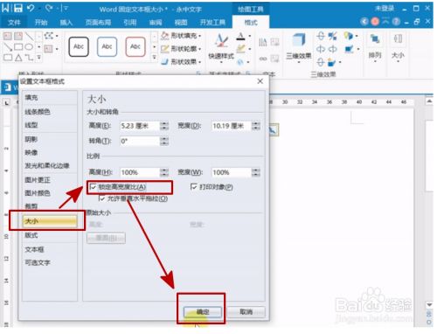Select 大小 in the dialog sidebar
Image resolution: width=437 pixels, height=334 pixels.
50,221
